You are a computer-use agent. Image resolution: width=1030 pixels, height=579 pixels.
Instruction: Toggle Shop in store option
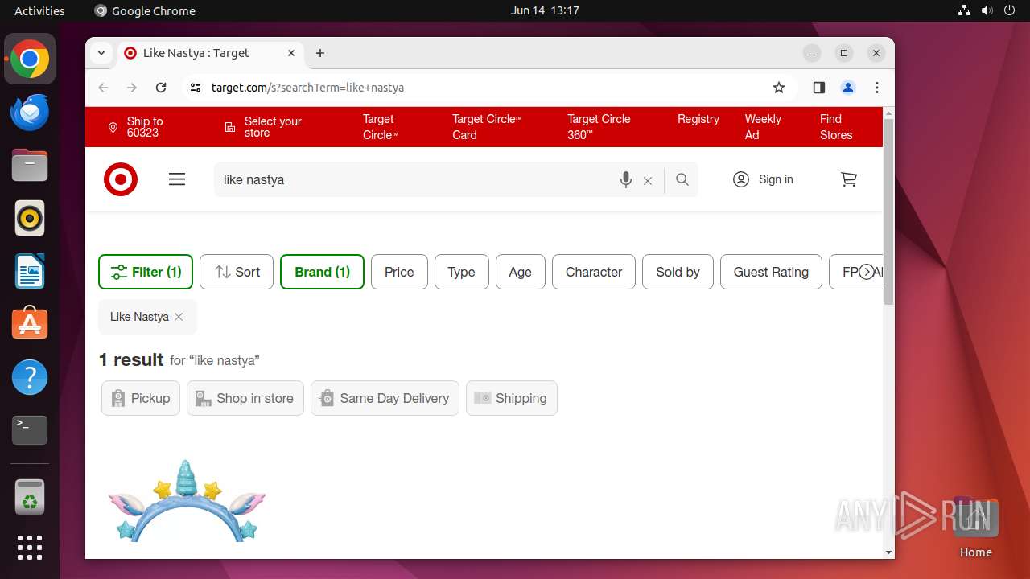[x=245, y=398]
